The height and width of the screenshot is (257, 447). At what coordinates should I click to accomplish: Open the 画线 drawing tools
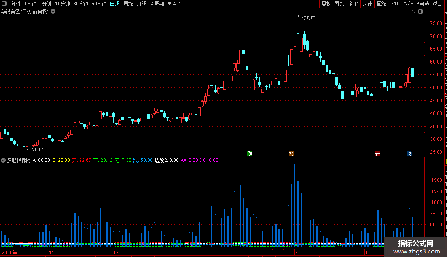381,4
